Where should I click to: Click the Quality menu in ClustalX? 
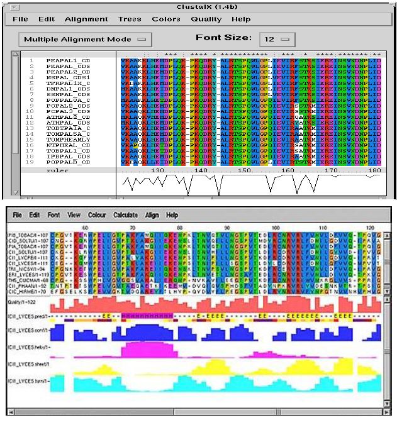(x=206, y=19)
